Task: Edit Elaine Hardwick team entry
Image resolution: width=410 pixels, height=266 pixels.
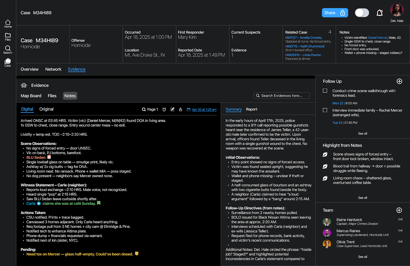Action: click(x=400, y=219)
